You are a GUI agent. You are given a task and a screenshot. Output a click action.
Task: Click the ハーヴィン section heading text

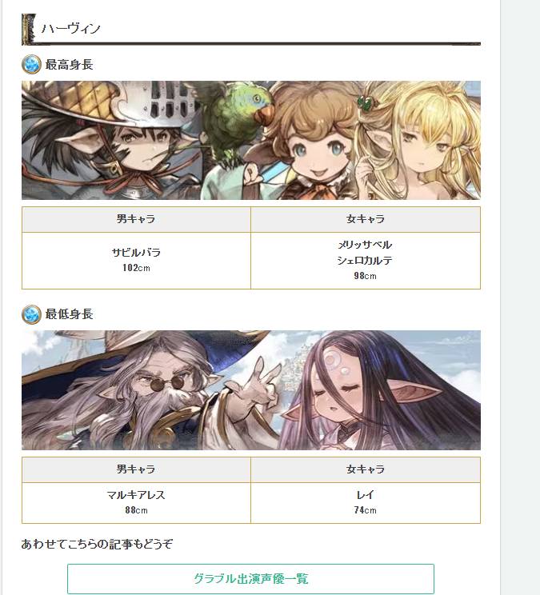pyautogui.click(x=70, y=29)
